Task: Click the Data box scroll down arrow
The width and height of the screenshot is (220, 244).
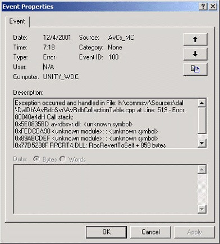Action: (x=202, y=209)
